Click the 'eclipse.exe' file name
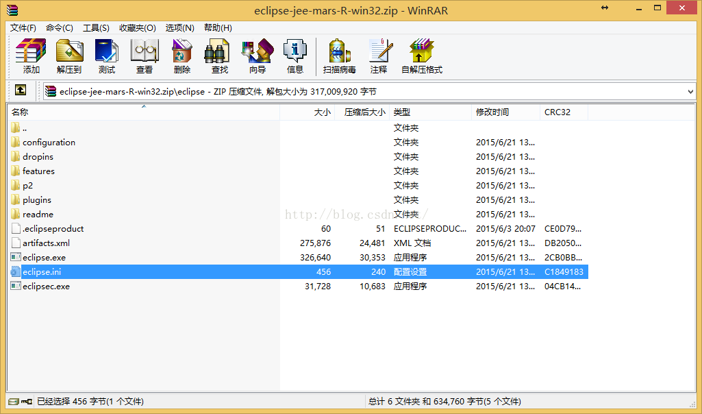Viewport: 702px width, 414px height. (x=44, y=258)
